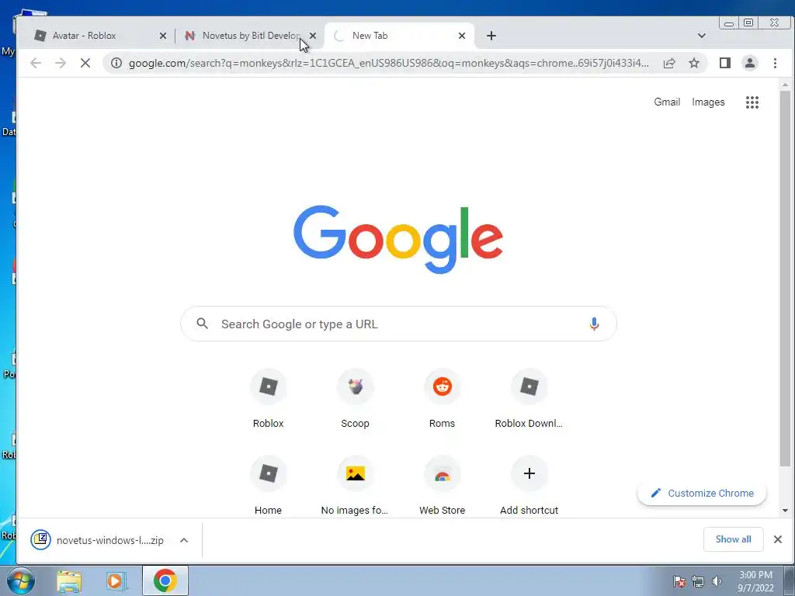
Task: Click the search magnifier icon
Action: (203, 324)
